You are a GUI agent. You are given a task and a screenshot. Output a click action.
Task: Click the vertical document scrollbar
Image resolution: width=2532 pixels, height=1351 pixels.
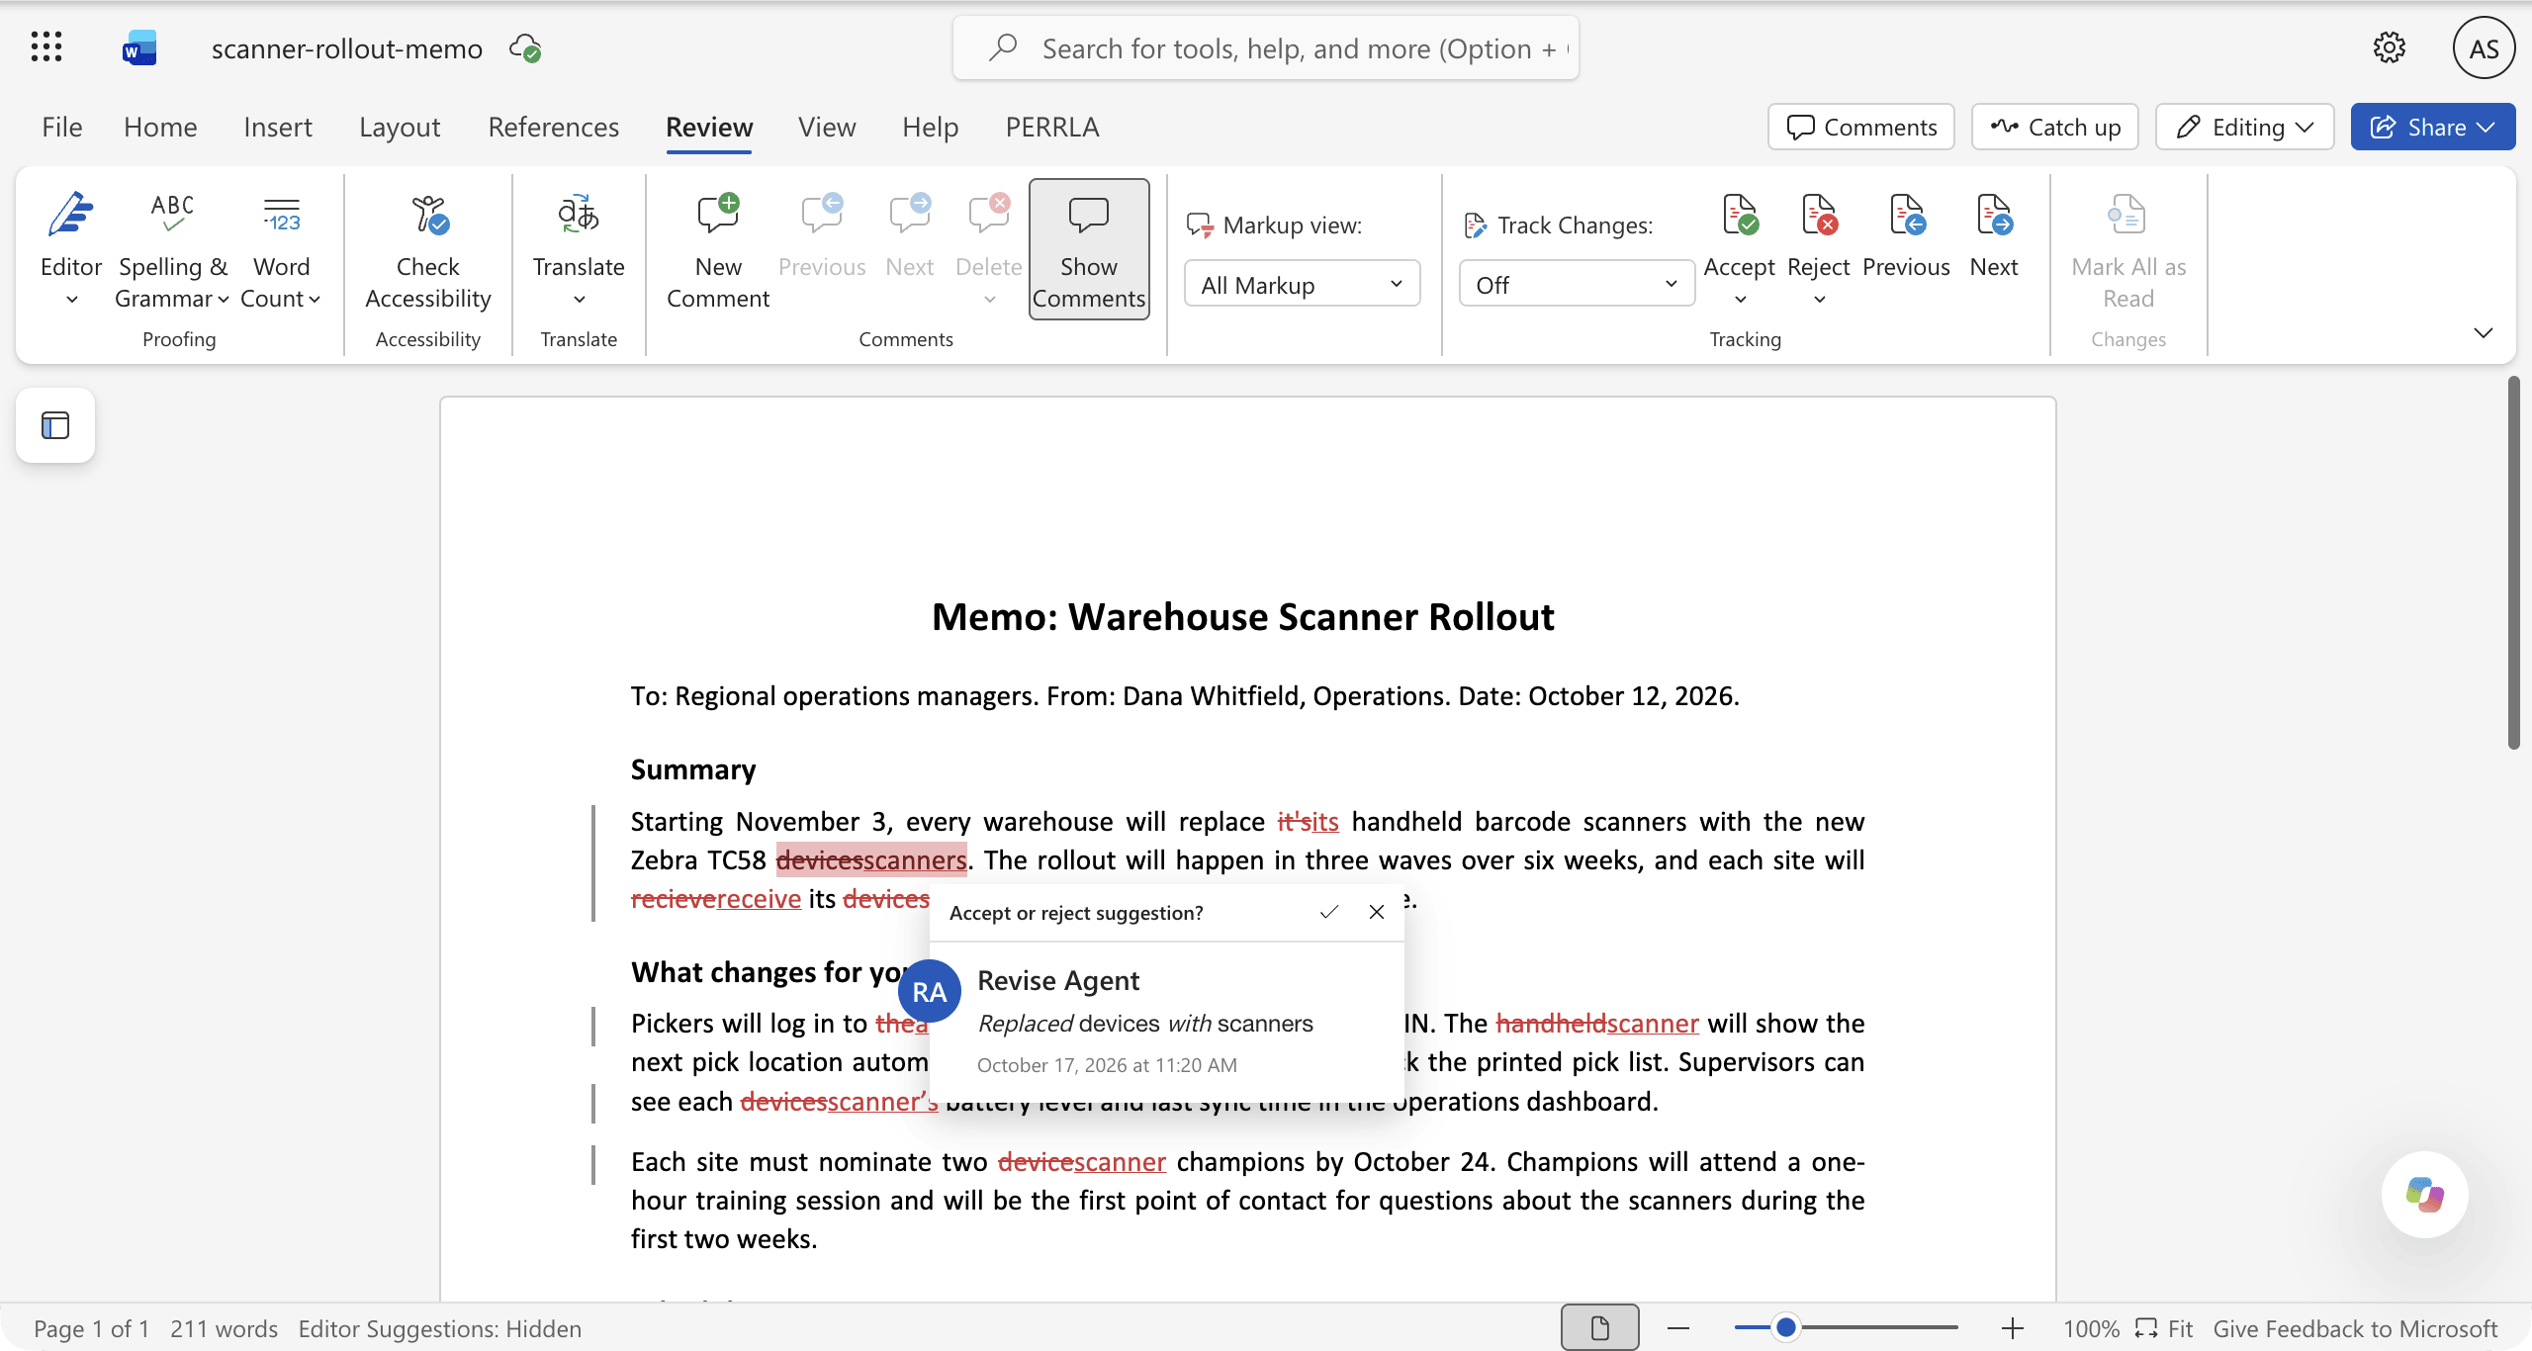tap(2513, 562)
